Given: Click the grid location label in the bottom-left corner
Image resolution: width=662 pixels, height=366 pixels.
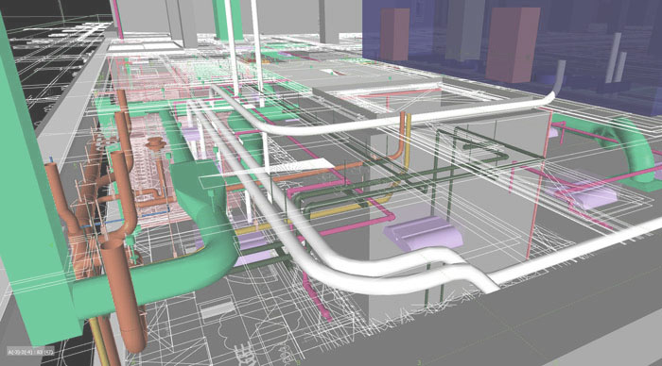Looking at the screenshot, I should coord(30,350).
